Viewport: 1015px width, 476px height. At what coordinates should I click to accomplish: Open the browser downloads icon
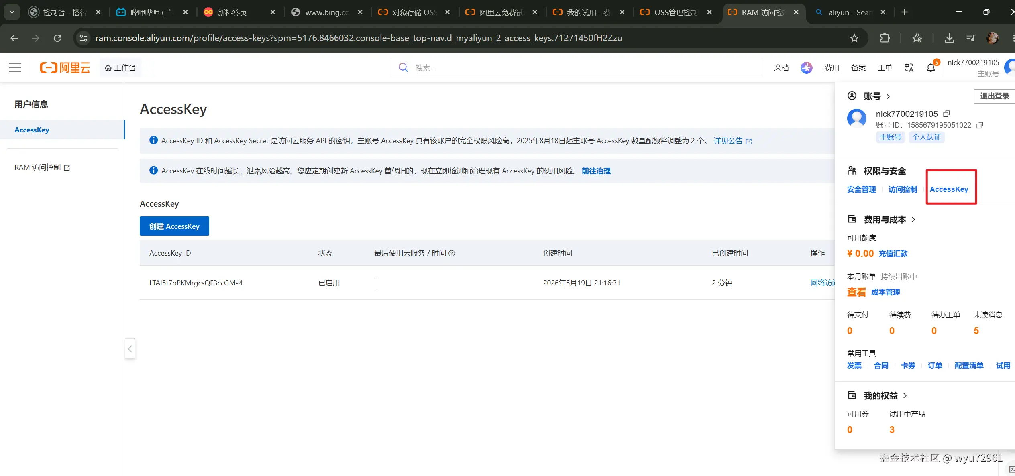[949, 38]
